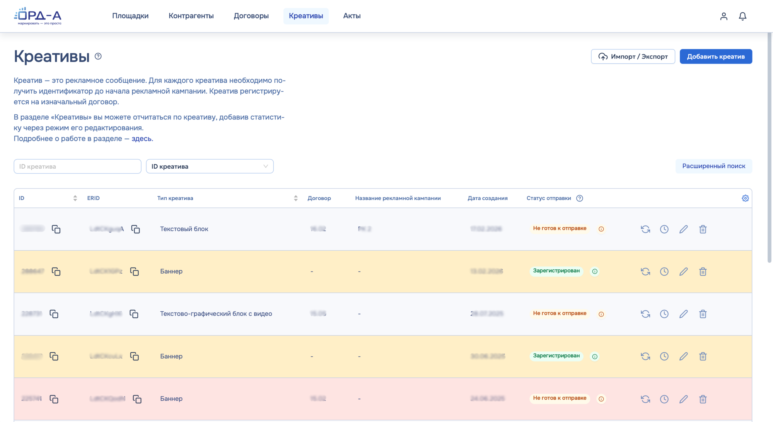
Task: Click Текстово-графический блок с видео cell
Action: (x=216, y=313)
